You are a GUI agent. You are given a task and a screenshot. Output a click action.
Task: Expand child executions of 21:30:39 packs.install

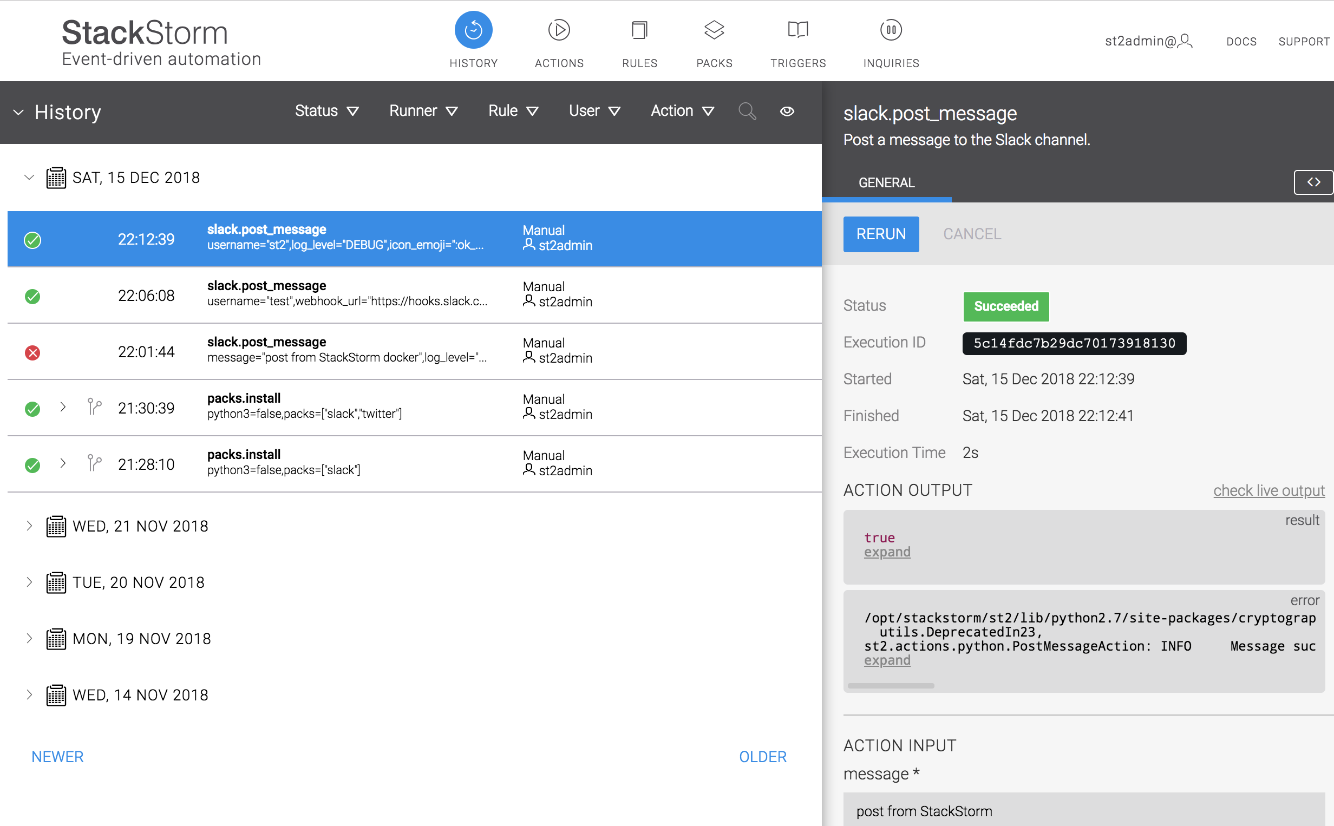(x=63, y=407)
